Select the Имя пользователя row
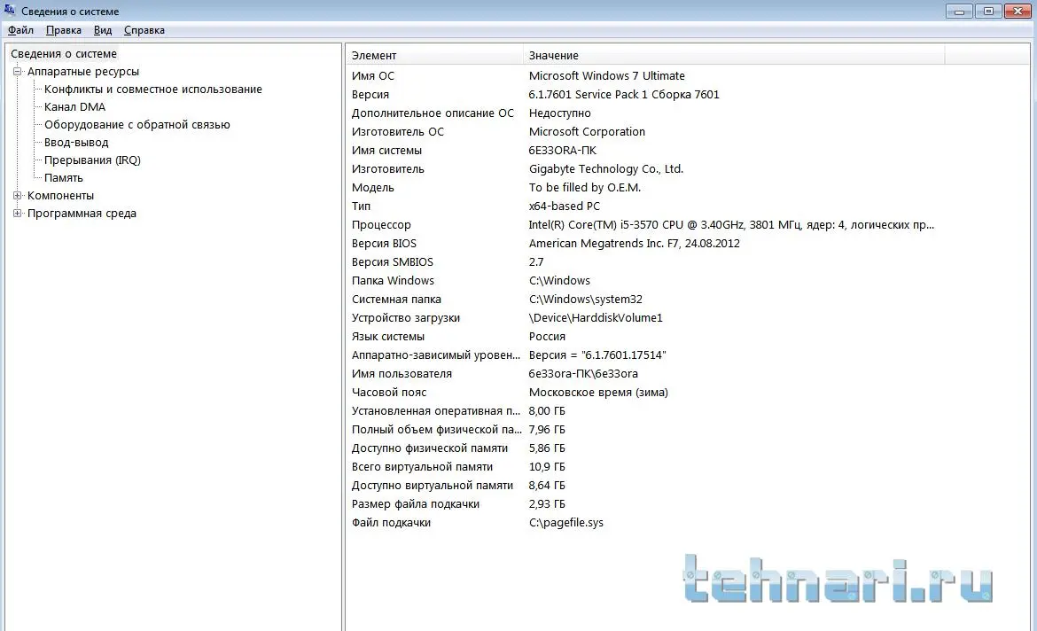 pyautogui.click(x=402, y=374)
